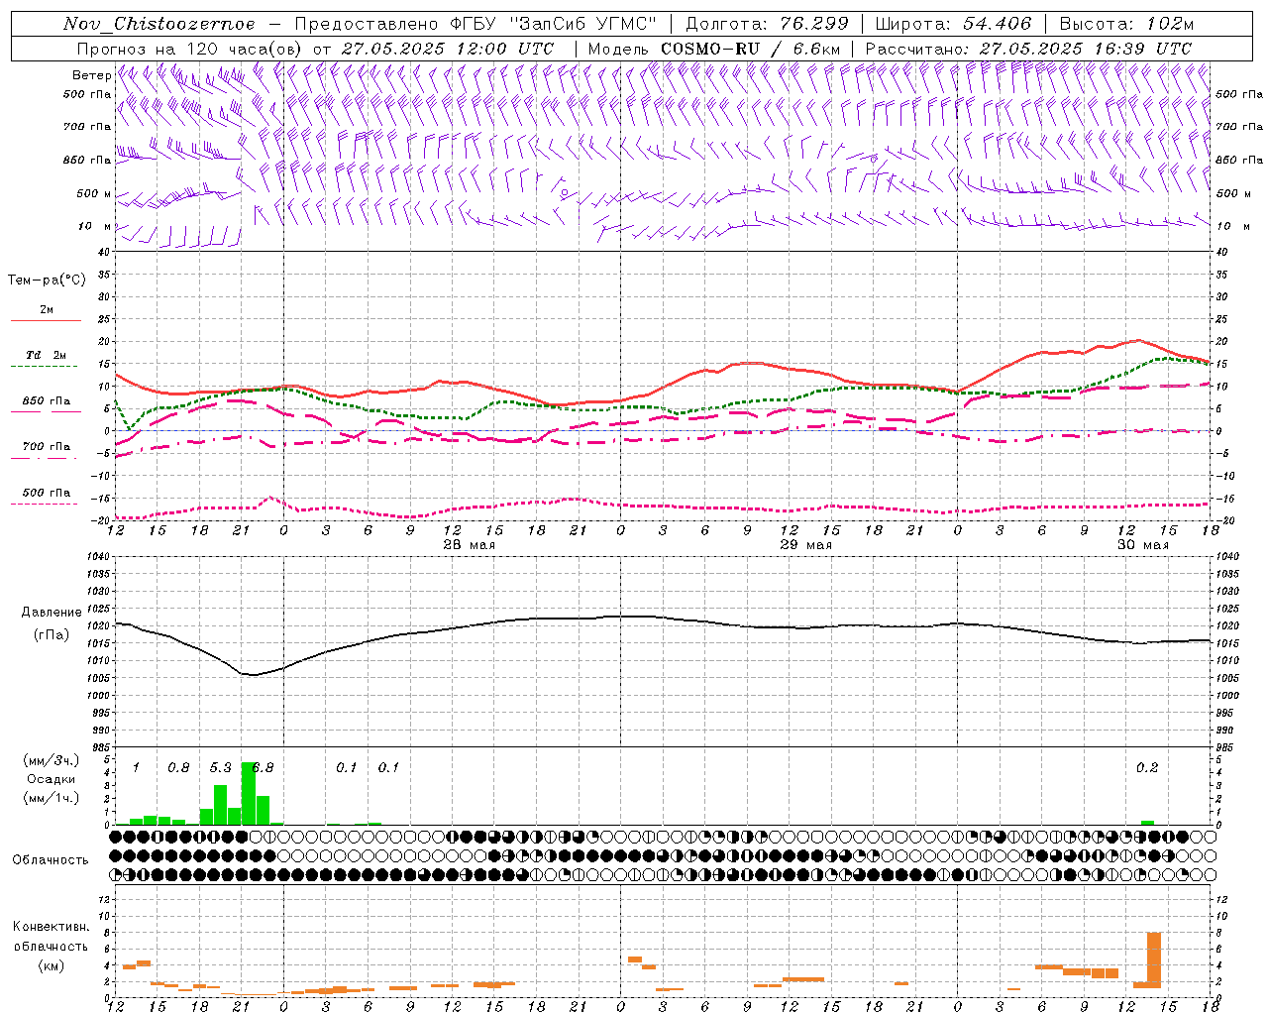Click the 0.2 precipitation total value
Image resolution: width=1268 pixels, height=1015 pixels.
tap(1147, 768)
